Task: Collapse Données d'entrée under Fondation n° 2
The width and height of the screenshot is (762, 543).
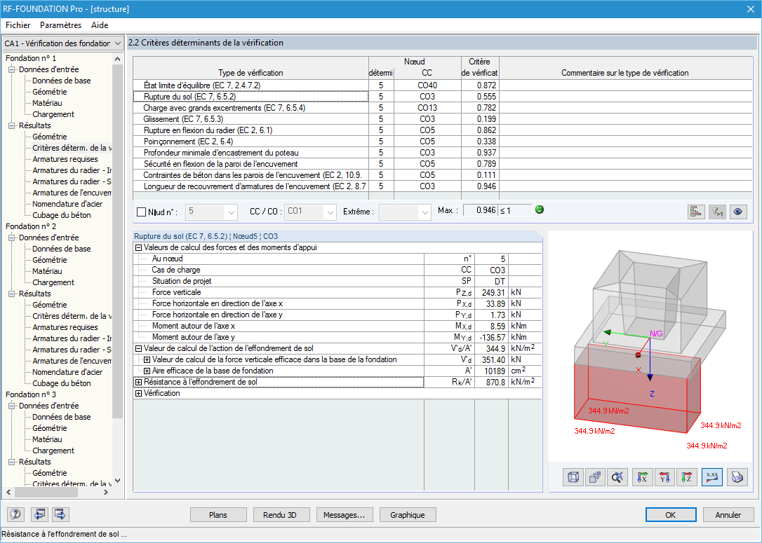Action: coord(12,238)
